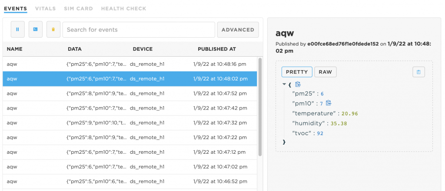This screenshot has height=191, width=445.
Task: Go to the HEALTH CHECK tab
Action: (124, 9)
